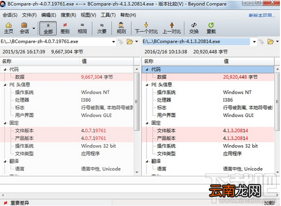This screenshot has width=281, height=206.
Task: Click left pane scroll up arrow
Action: (137, 69)
